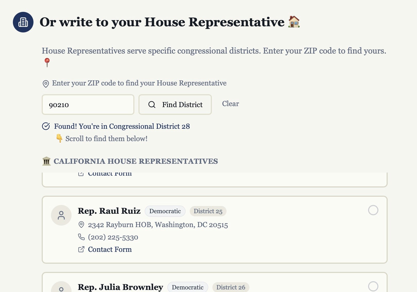This screenshot has height=292, width=417.
Task: Click the map pin beside Raul Ruiz's address
Action: coord(82,225)
